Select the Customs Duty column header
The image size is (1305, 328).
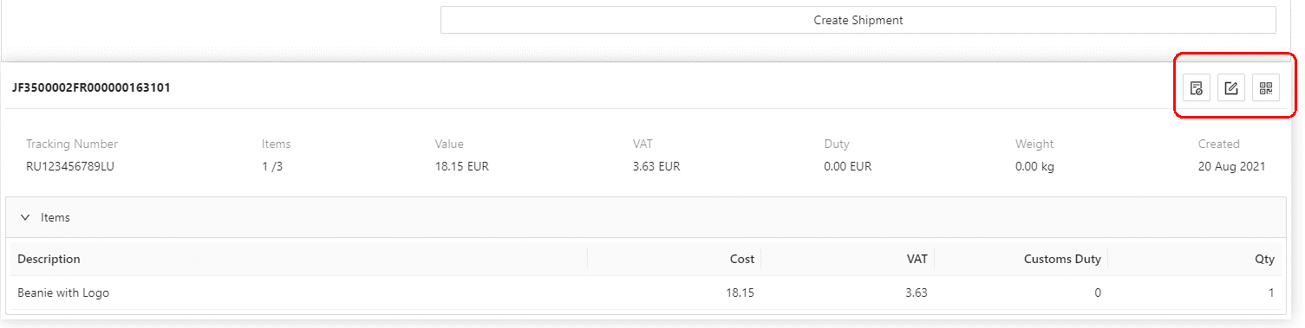pyautogui.click(x=1062, y=259)
